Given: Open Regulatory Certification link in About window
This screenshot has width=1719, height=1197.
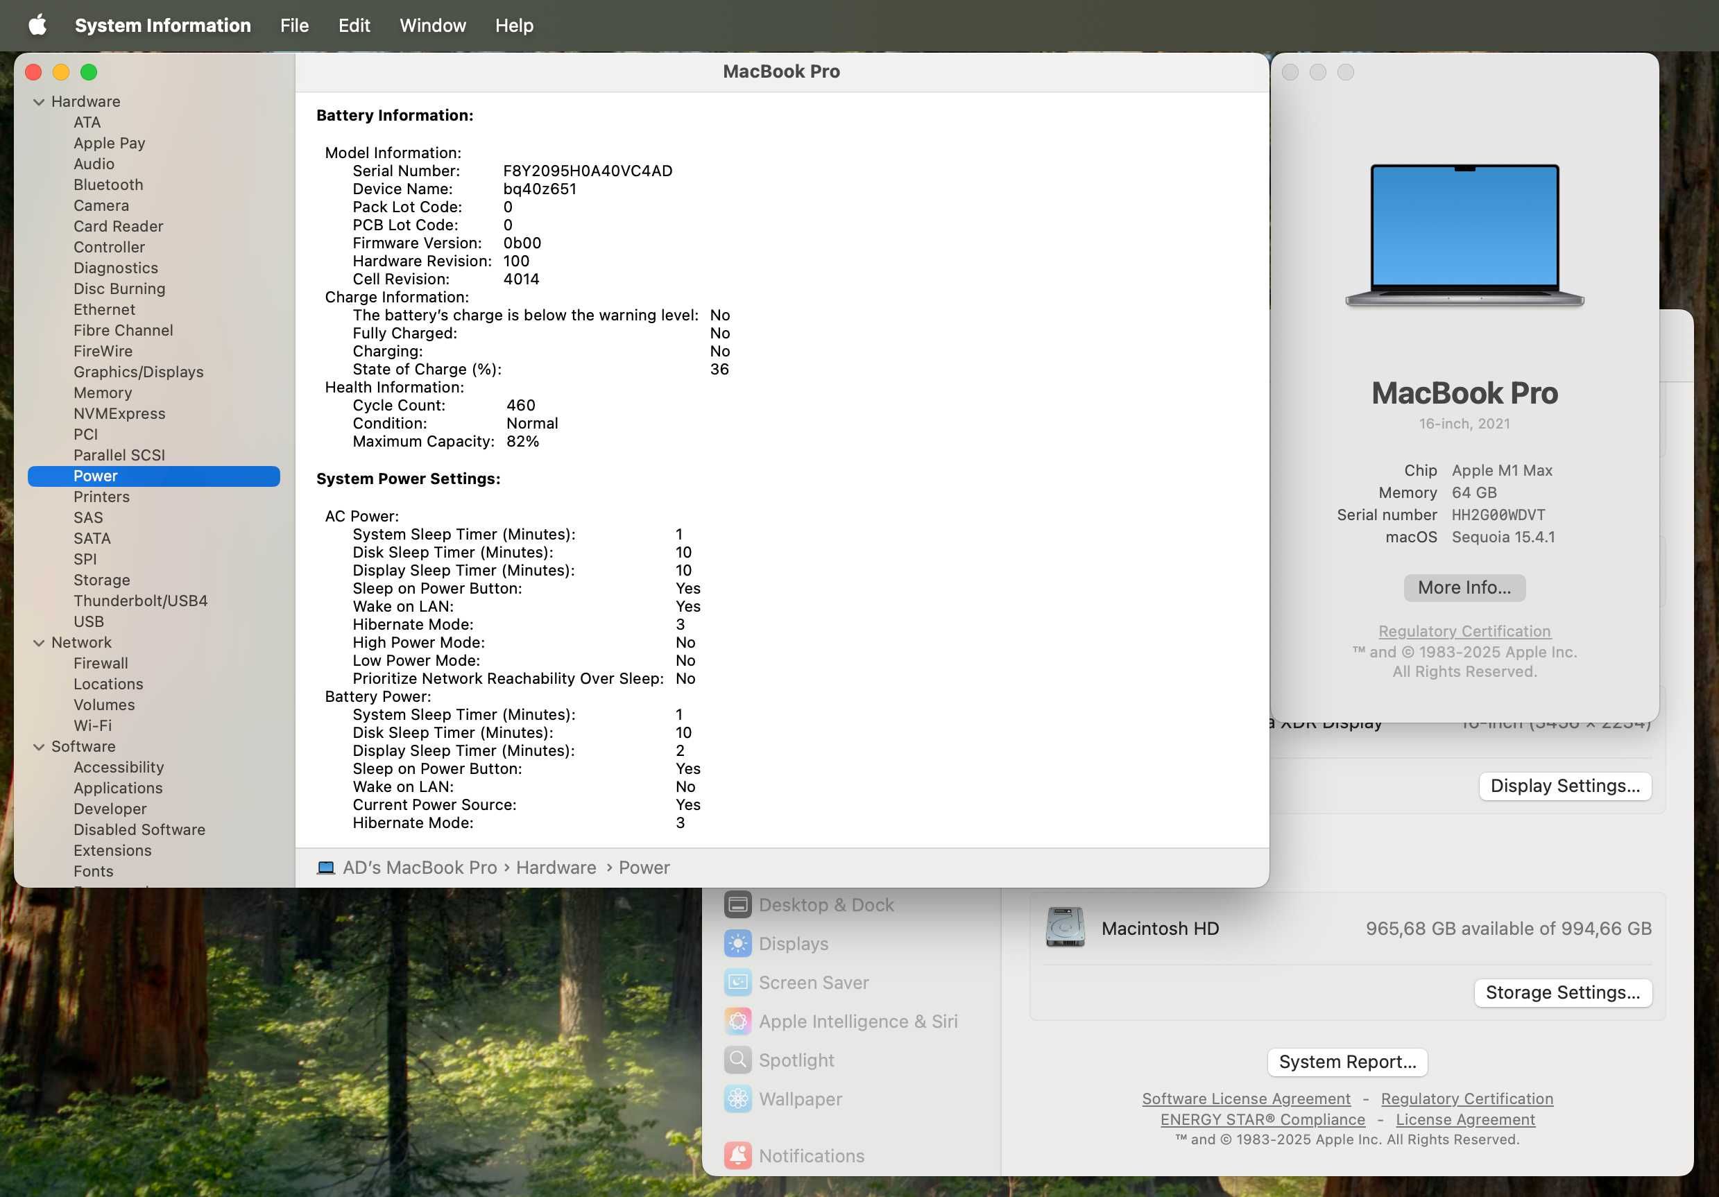Looking at the screenshot, I should tap(1464, 631).
